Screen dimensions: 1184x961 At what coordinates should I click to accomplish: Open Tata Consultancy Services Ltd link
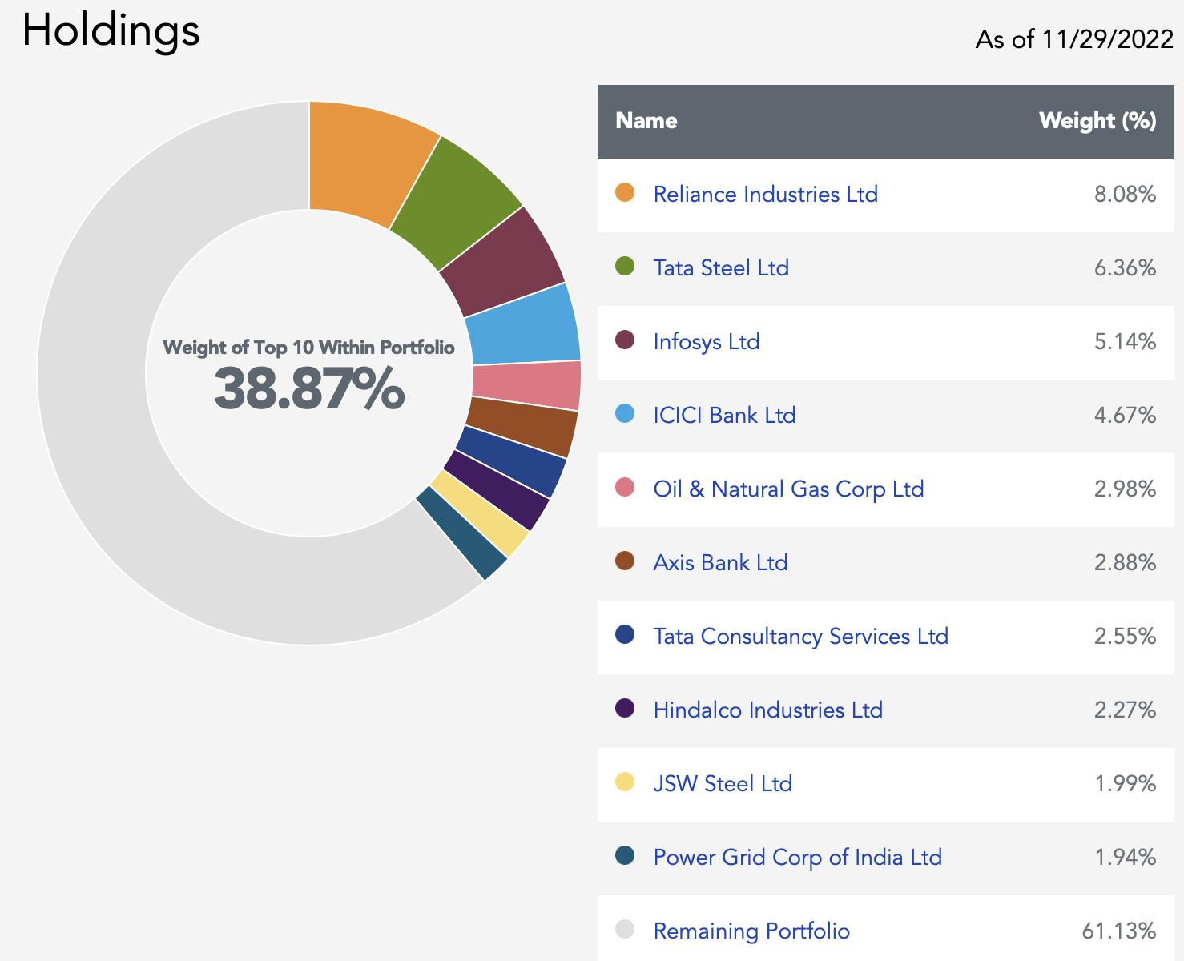pos(800,637)
